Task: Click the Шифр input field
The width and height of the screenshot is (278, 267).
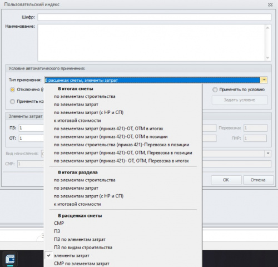Action: click(154, 17)
